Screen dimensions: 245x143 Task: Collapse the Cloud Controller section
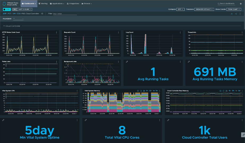[x=4, y=26]
